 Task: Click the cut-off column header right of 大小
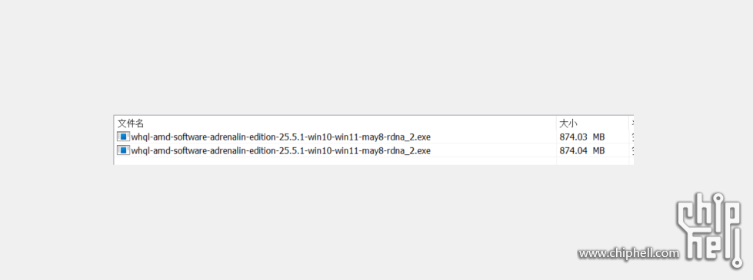coord(632,123)
